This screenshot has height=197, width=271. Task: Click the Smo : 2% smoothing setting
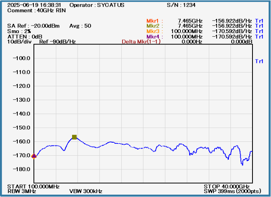click(19, 31)
